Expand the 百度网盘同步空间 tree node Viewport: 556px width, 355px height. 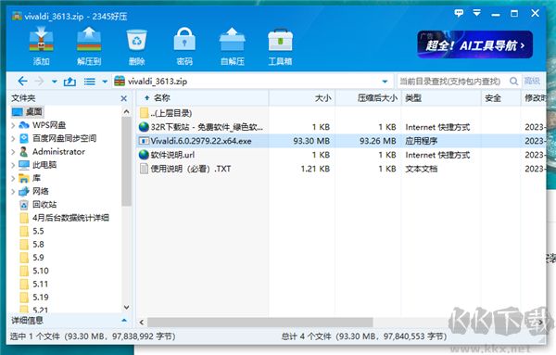tap(13, 139)
